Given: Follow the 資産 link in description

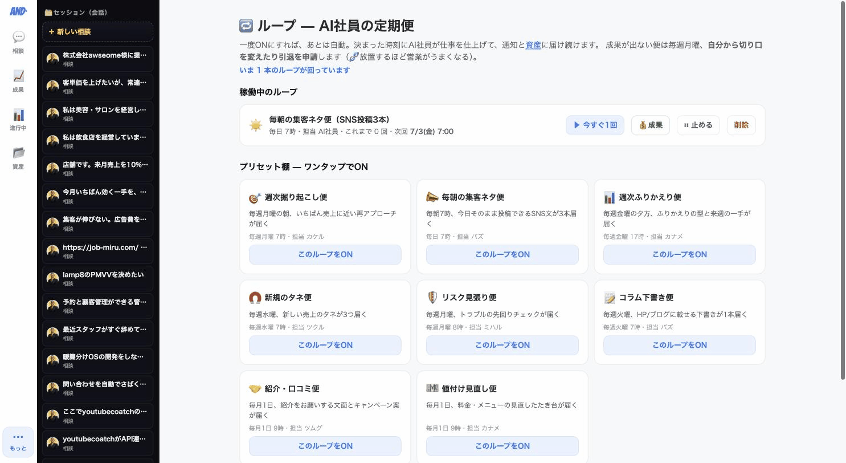Looking at the screenshot, I should click(533, 45).
